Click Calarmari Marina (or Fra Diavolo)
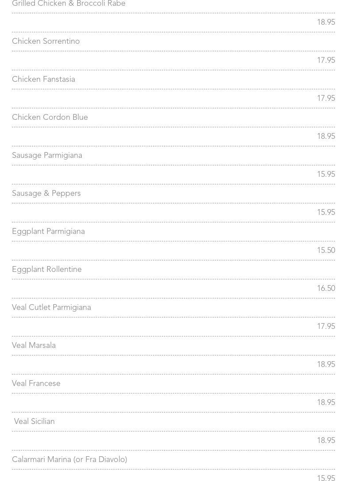Viewport: 347px width, 481px height. (69, 460)
